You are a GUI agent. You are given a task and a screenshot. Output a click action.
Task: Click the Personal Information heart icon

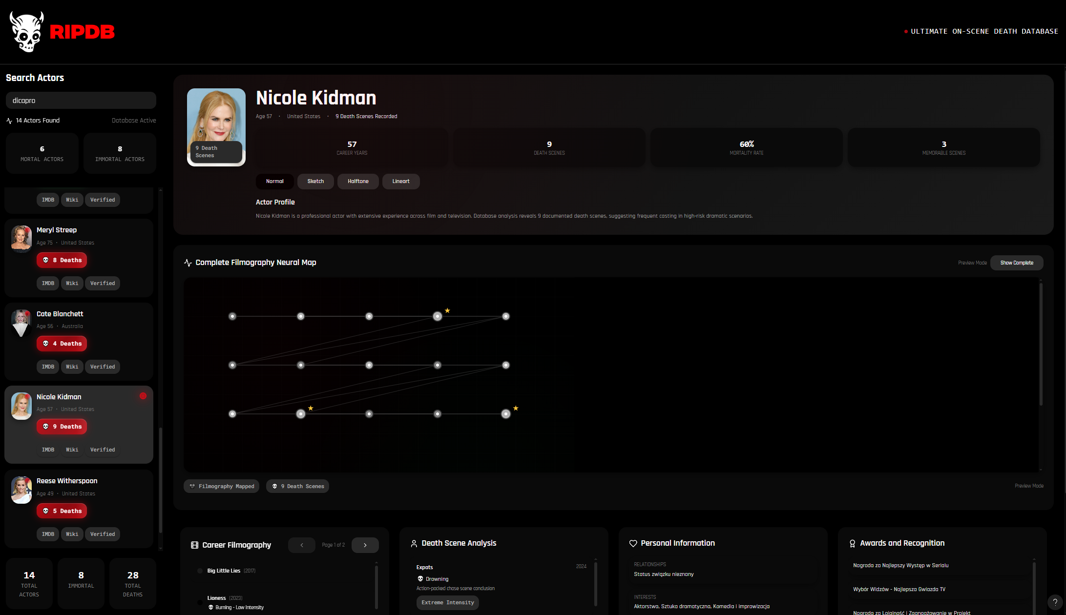click(633, 543)
